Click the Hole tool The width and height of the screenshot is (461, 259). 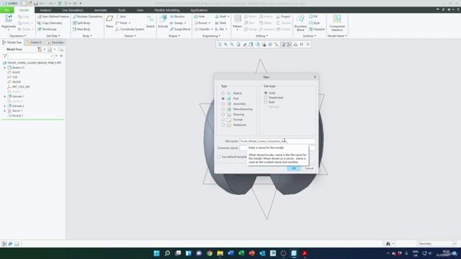200,17
